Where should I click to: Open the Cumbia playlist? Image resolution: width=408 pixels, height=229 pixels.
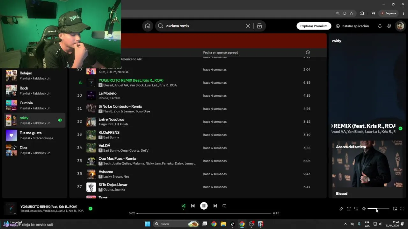34,106
